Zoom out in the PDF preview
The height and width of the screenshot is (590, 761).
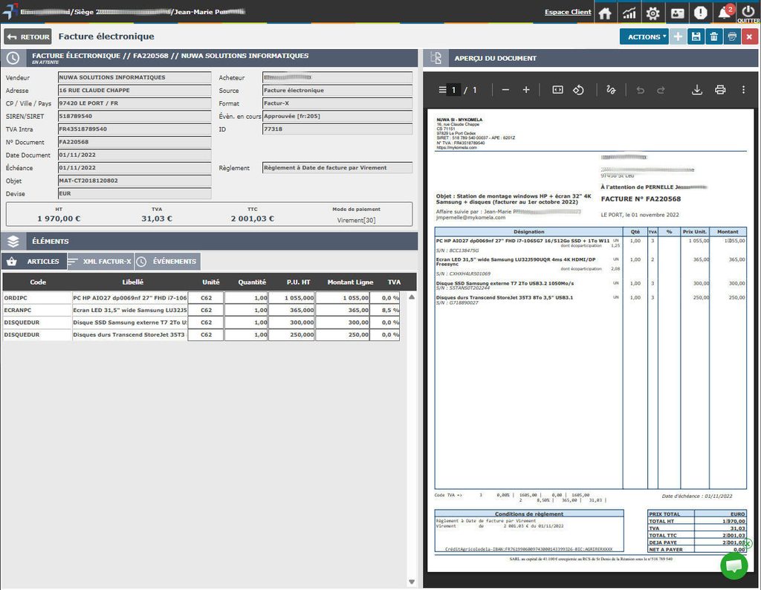[505, 90]
